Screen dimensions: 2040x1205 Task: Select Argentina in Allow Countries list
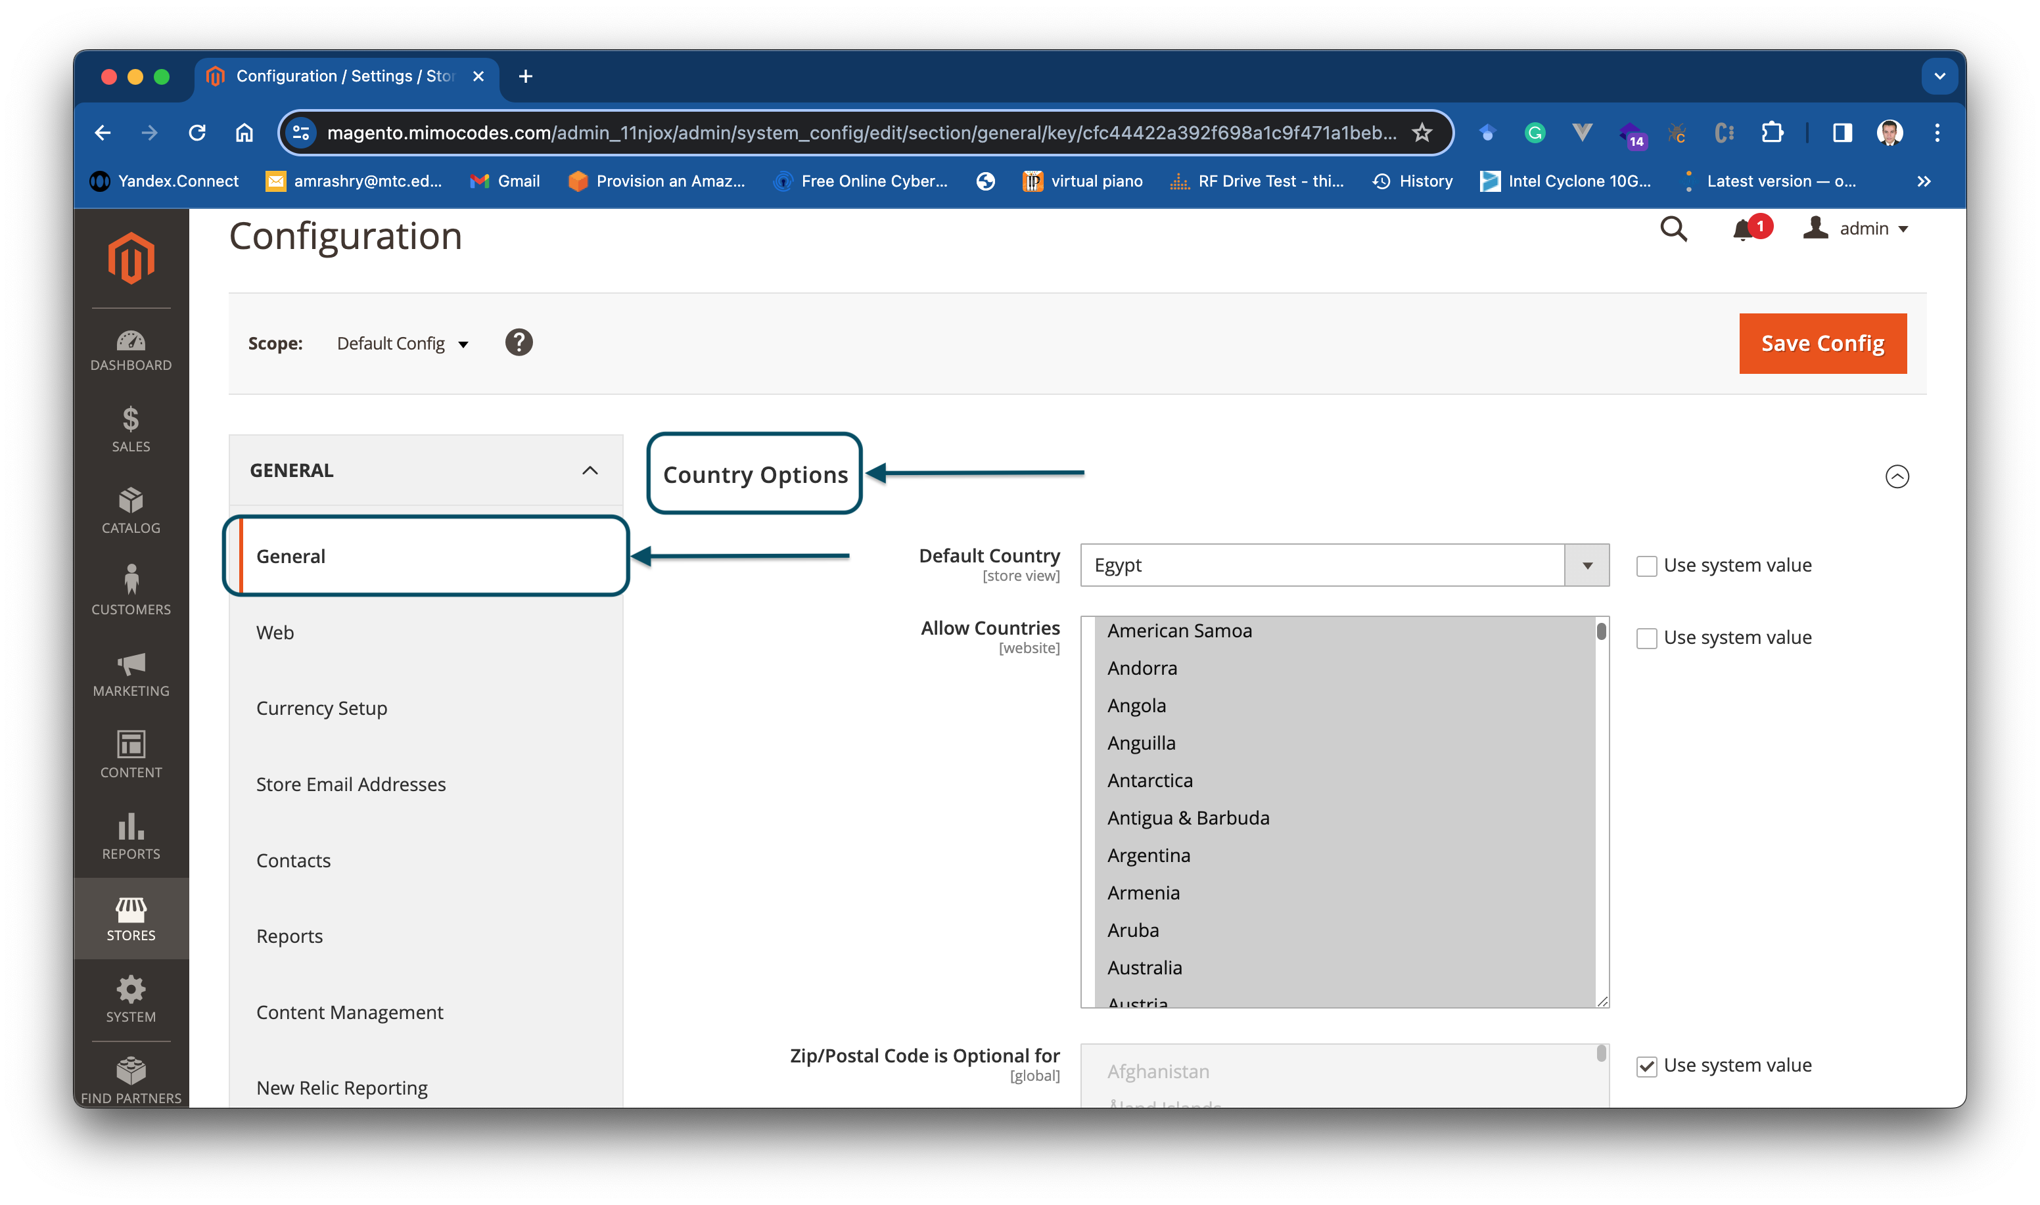1148,855
